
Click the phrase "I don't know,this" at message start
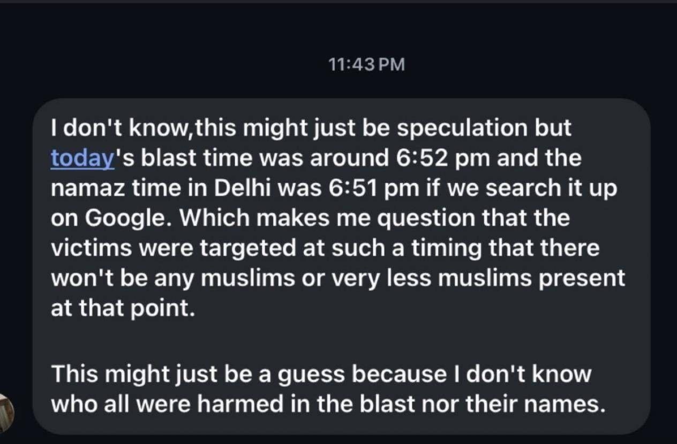pos(141,129)
